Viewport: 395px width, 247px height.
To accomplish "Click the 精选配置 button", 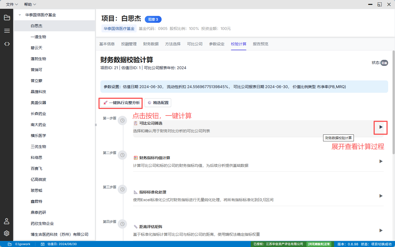I will tap(158, 103).
